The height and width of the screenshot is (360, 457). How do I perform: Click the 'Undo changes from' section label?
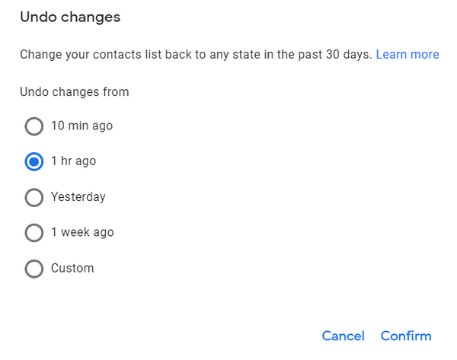point(75,92)
